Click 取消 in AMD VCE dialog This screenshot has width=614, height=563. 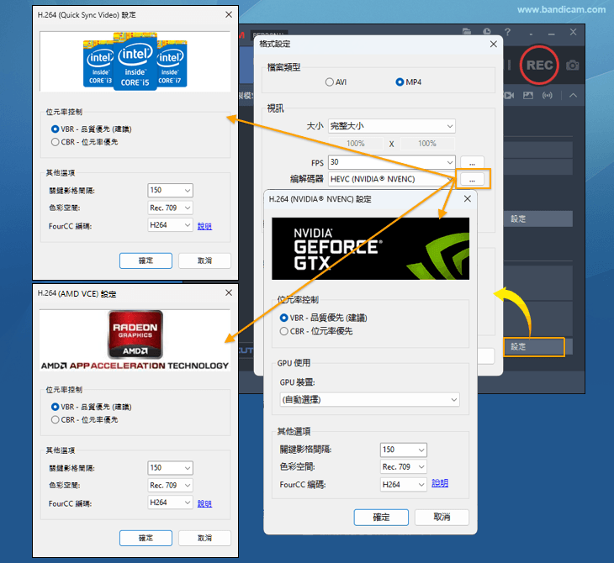coord(204,538)
